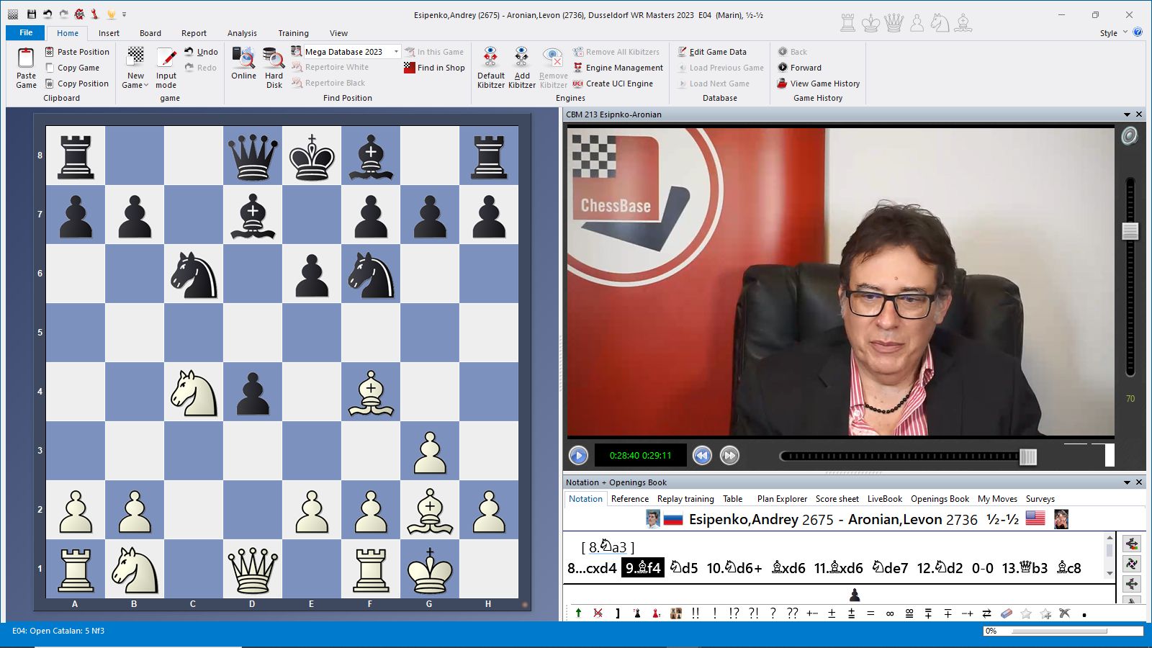
Task: Insert the double exclamation '!!' annotation symbol
Action: [x=695, y=613]
